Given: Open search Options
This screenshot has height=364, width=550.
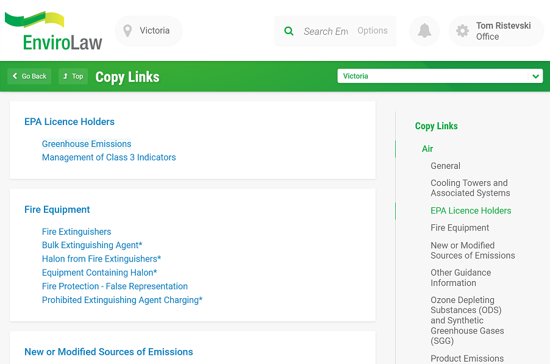Looking at the screenshot, I should [373, 31].
